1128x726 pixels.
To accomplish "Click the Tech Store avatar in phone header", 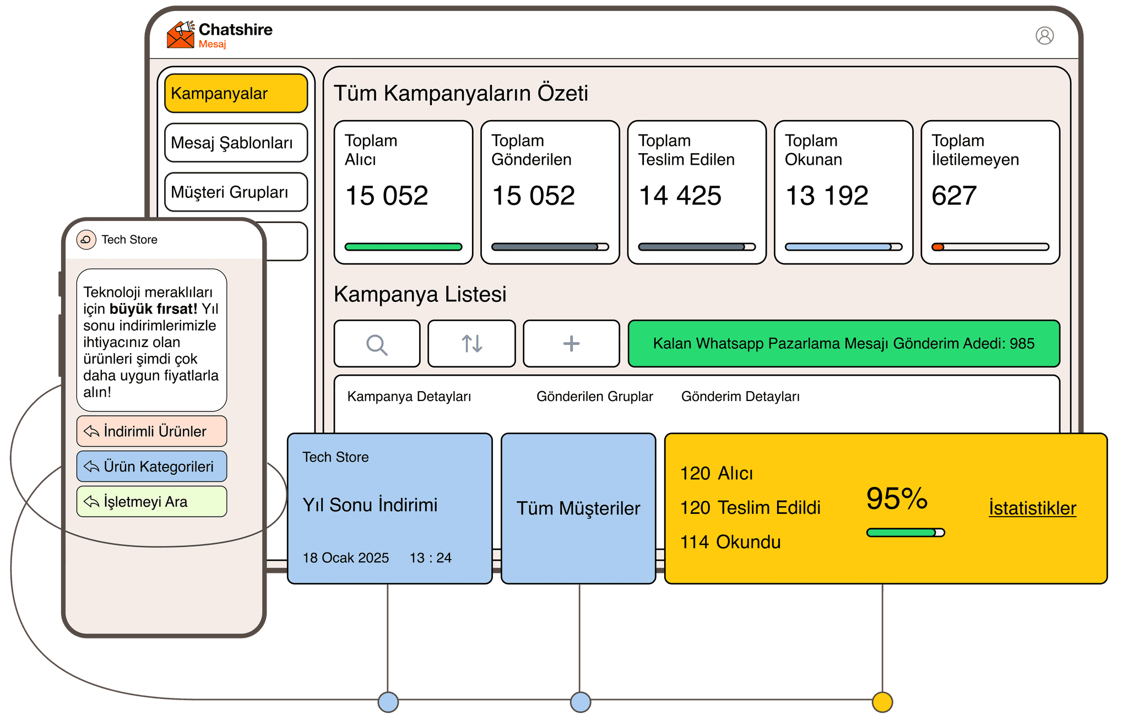I will [x=86, y=240].
